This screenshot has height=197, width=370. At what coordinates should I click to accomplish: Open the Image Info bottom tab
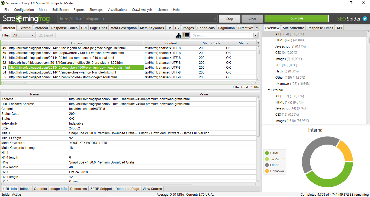click(x=59, y=189)
